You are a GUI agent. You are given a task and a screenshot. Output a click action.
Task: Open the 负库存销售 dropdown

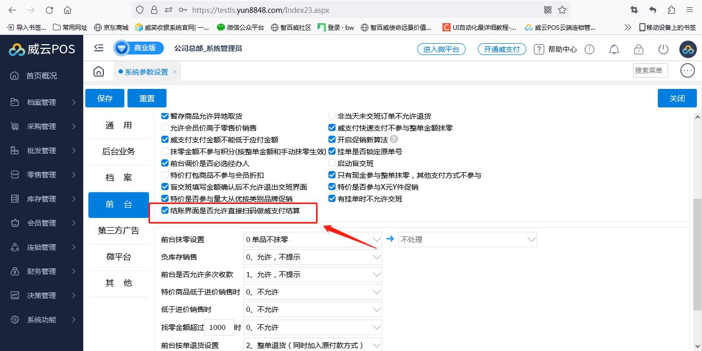pyautogui.click(x=312, y=257)
